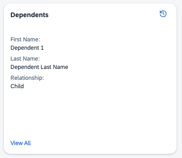Click the grey Last Name field caption

click(x=25, y=59)
